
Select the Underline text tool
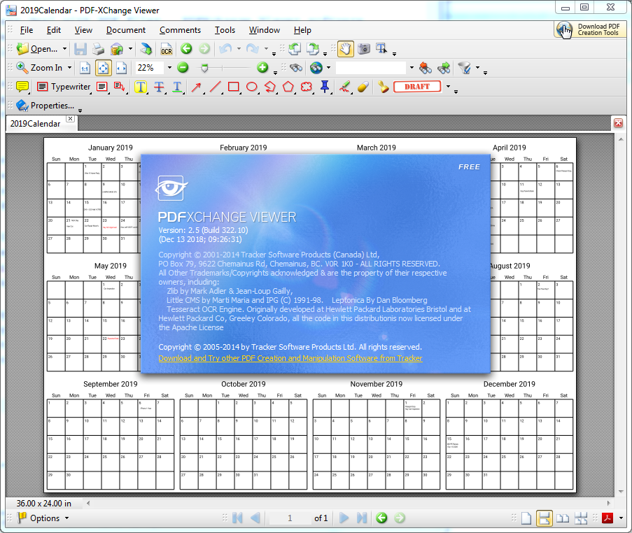point(177,87)
